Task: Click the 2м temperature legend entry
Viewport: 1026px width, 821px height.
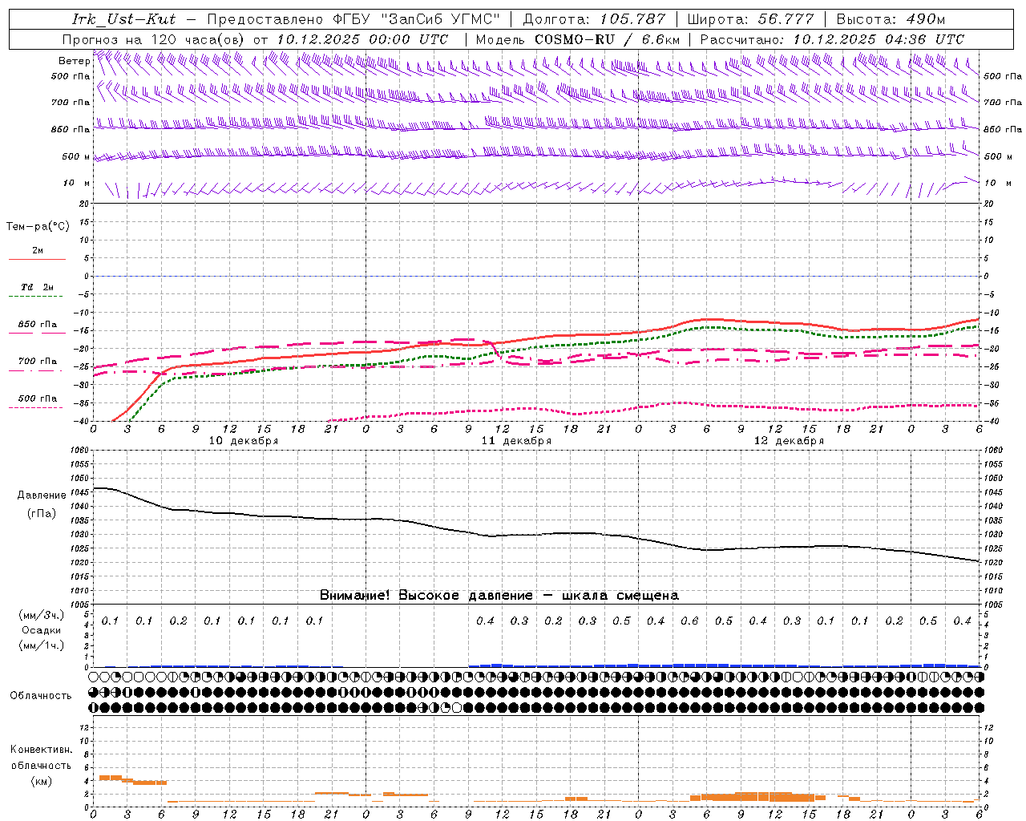Action: click(x=38, y=250)
